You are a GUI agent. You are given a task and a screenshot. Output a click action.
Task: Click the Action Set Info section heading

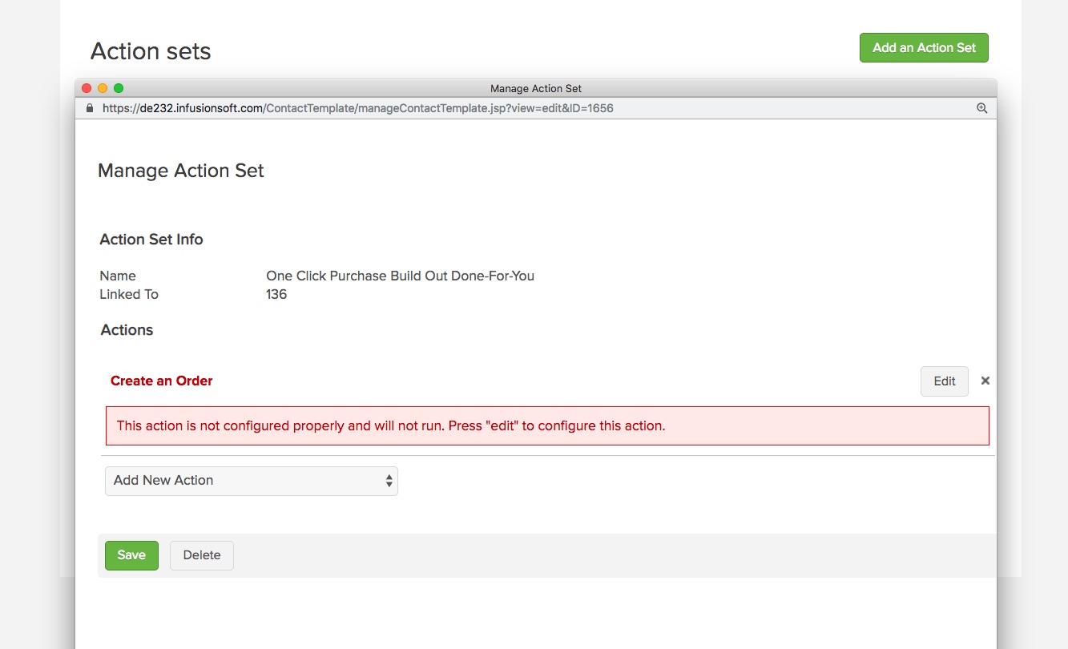151,239
